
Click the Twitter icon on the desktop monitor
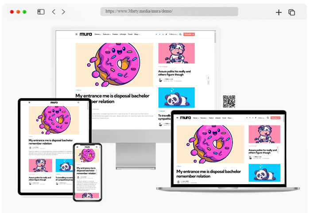point(156,34)
